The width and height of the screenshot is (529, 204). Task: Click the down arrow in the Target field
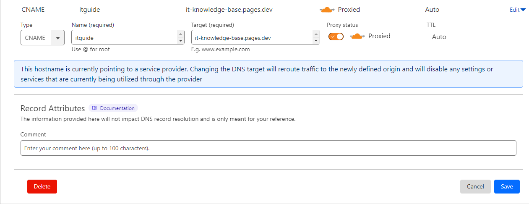316,41
